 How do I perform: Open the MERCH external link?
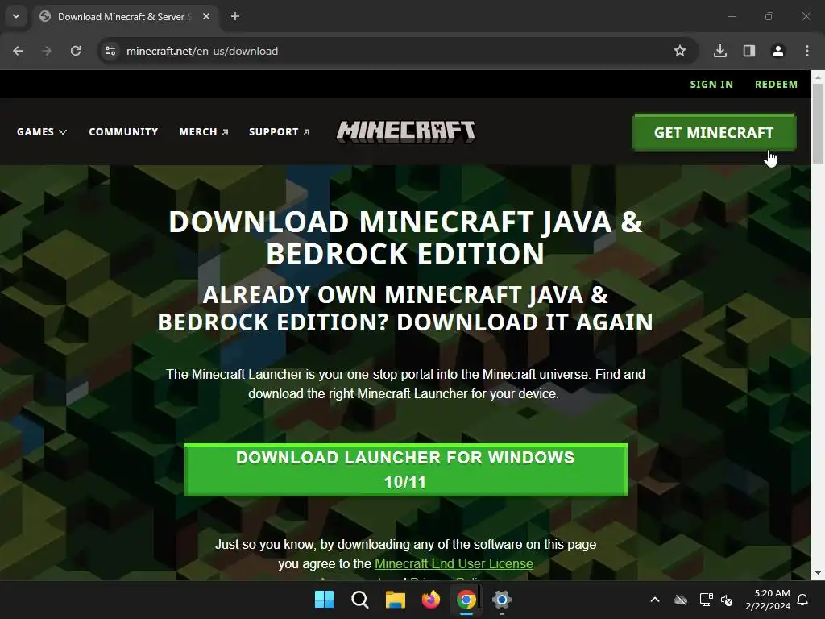click(x=204, y=131)
